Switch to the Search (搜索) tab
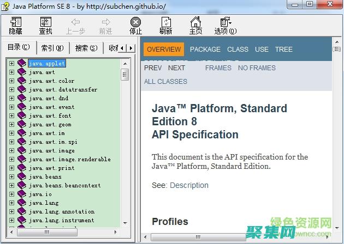This screenshot has width=344, height=244. pos(86,48)
